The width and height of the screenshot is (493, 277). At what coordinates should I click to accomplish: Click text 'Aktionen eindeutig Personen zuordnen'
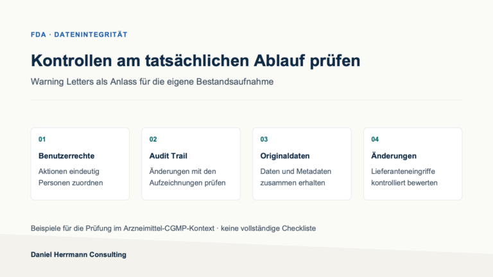71,177
